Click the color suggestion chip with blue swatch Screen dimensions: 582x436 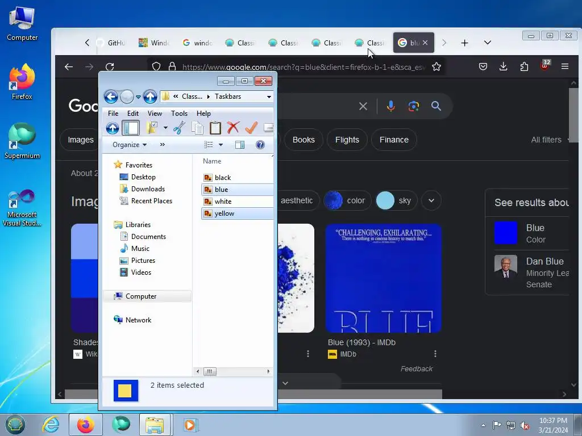347,200
